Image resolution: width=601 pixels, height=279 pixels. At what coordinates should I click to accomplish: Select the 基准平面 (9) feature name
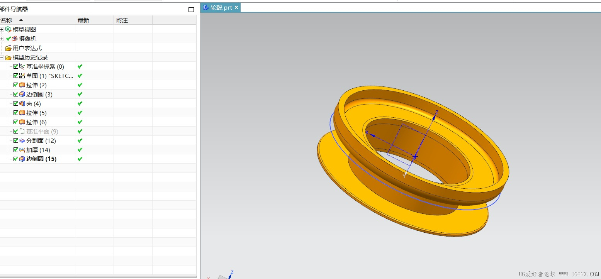[x=42, y=131]
